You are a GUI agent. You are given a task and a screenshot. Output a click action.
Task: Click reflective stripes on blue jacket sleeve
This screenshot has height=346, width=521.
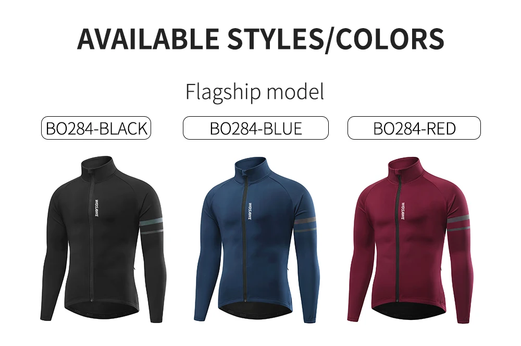click(x=305, y=225)
